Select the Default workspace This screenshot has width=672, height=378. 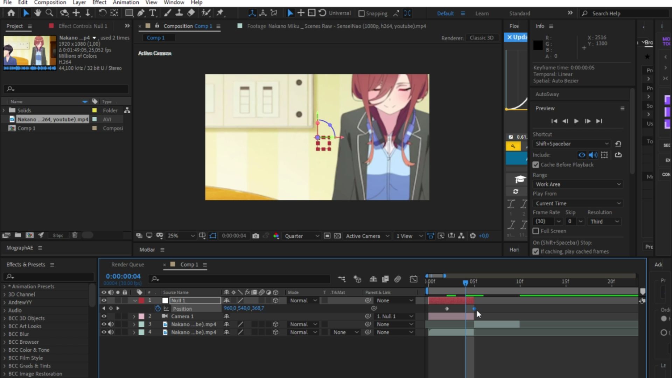point(445,14)
